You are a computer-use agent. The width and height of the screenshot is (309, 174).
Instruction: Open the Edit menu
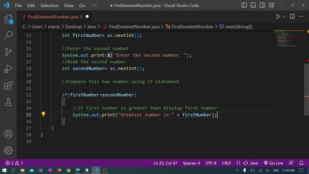tap(31, 5)
